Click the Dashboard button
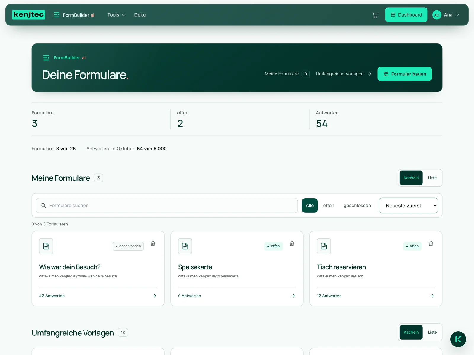 tap(406, 15)
